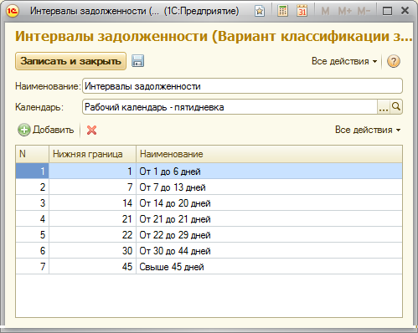Click magnifier icon in Календарь field
This screenshot has height=333, width=418.
tap(396, 107)
